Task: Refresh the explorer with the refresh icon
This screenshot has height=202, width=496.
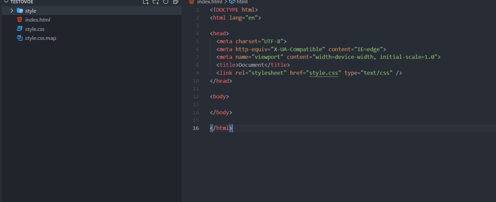Action: [165, 2]
